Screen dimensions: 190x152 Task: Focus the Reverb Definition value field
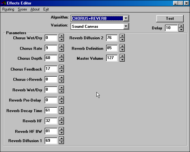point(112,48)
